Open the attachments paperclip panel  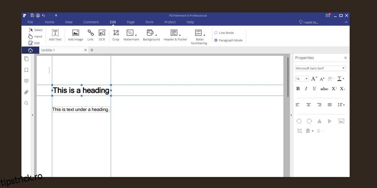26,92
